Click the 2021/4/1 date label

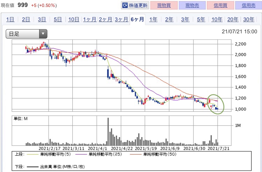97,149
